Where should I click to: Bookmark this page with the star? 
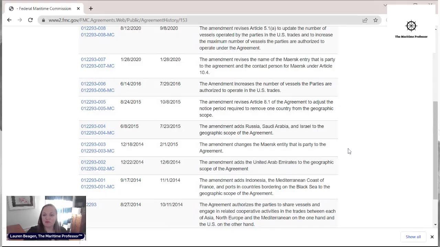(x=375, y=20)
